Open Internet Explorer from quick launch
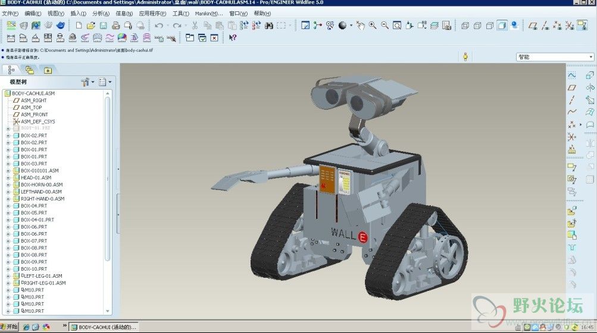The image size is (597, 333). [x=26, y=326]
